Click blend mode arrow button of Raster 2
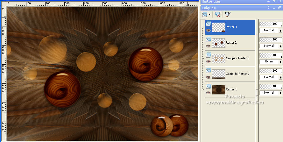283x142 pixels. point(281,46)
